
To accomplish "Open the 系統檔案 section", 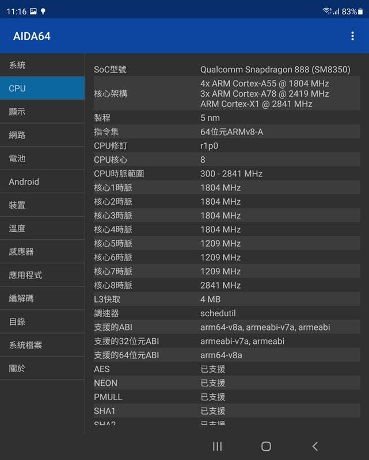I will pos(42,344).
